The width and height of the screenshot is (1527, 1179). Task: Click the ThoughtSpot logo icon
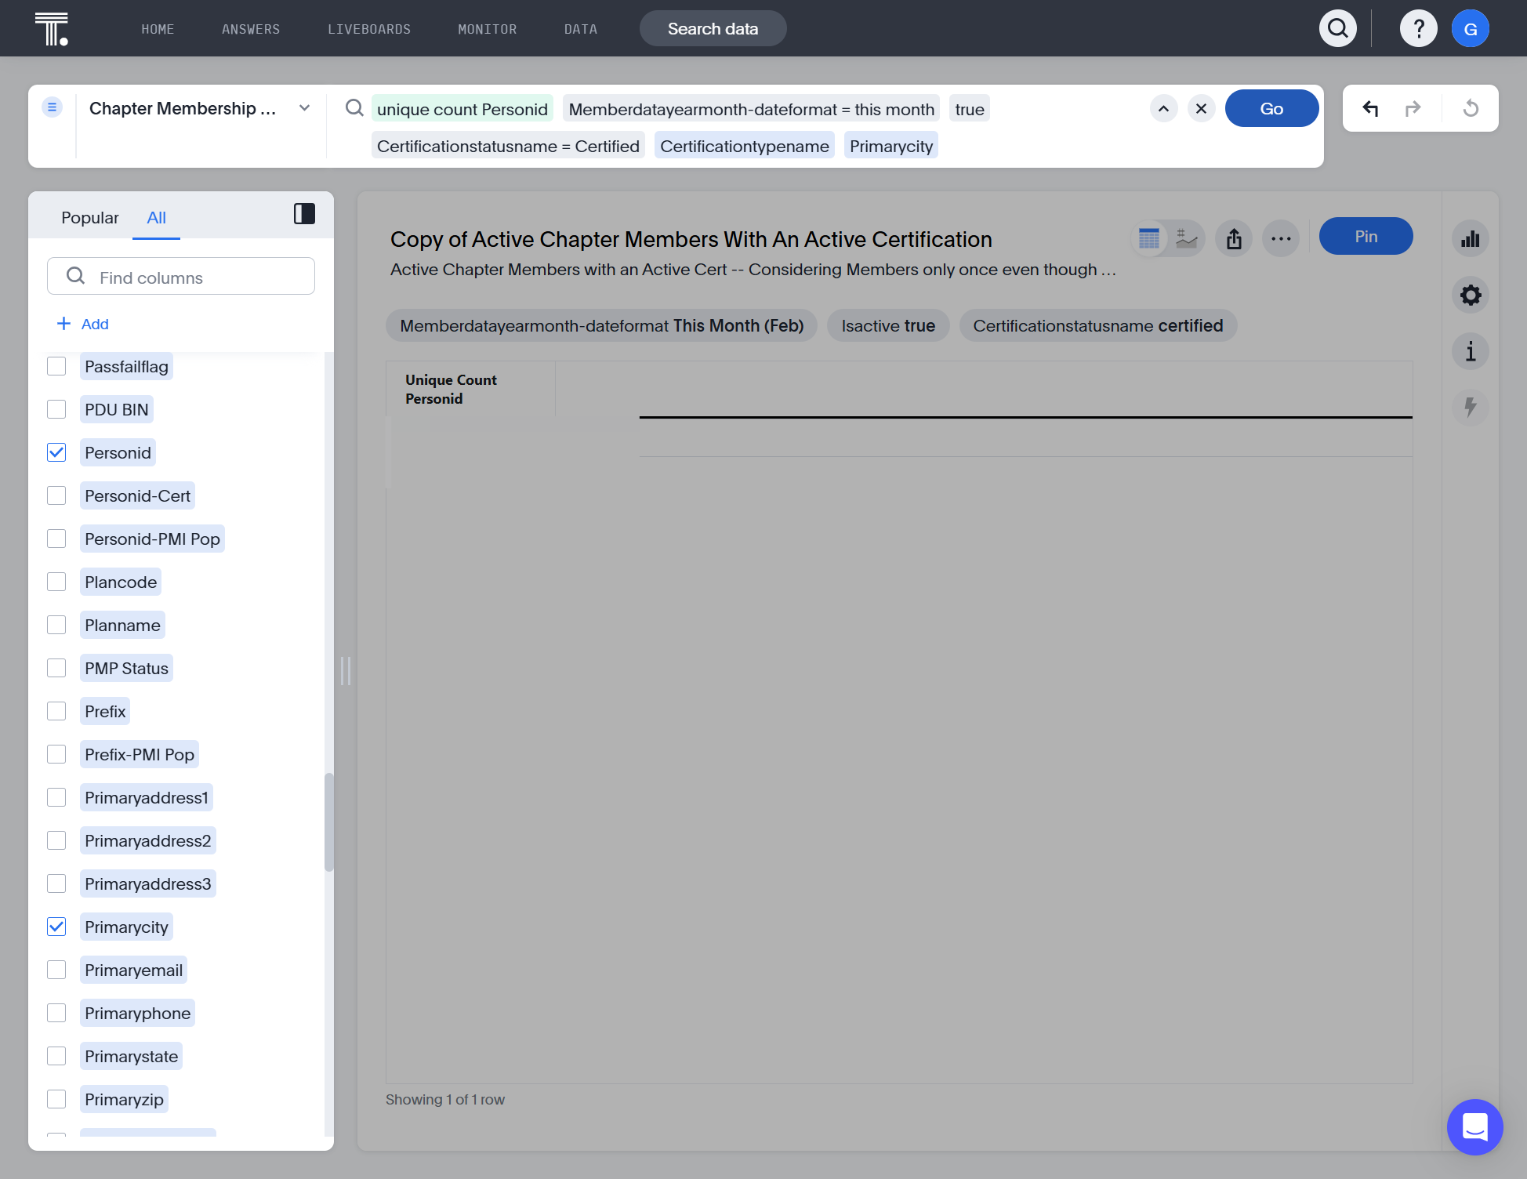pyautogui.click(x=52, y=29)
